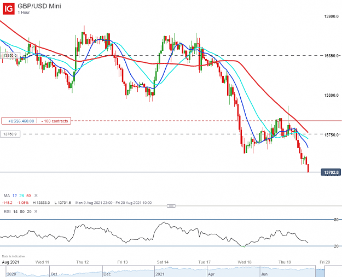The image size is (342, 277).
Task: Change the 1 Hour timeframe label
Action: [24, 13]
